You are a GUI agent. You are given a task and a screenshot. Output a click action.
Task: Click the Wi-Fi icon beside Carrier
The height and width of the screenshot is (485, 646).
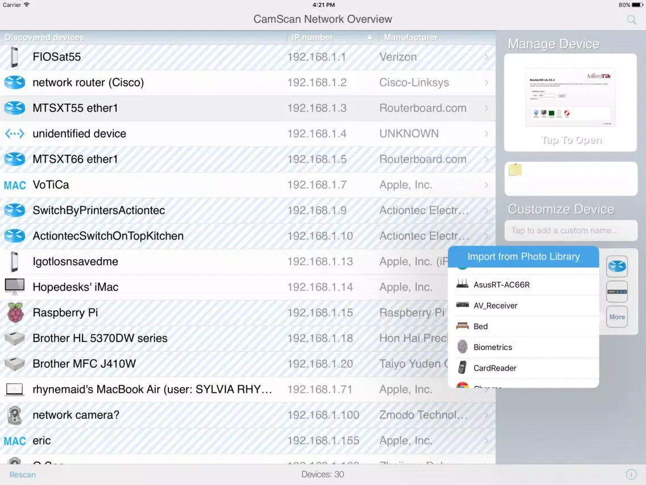(x=26, y=5)
